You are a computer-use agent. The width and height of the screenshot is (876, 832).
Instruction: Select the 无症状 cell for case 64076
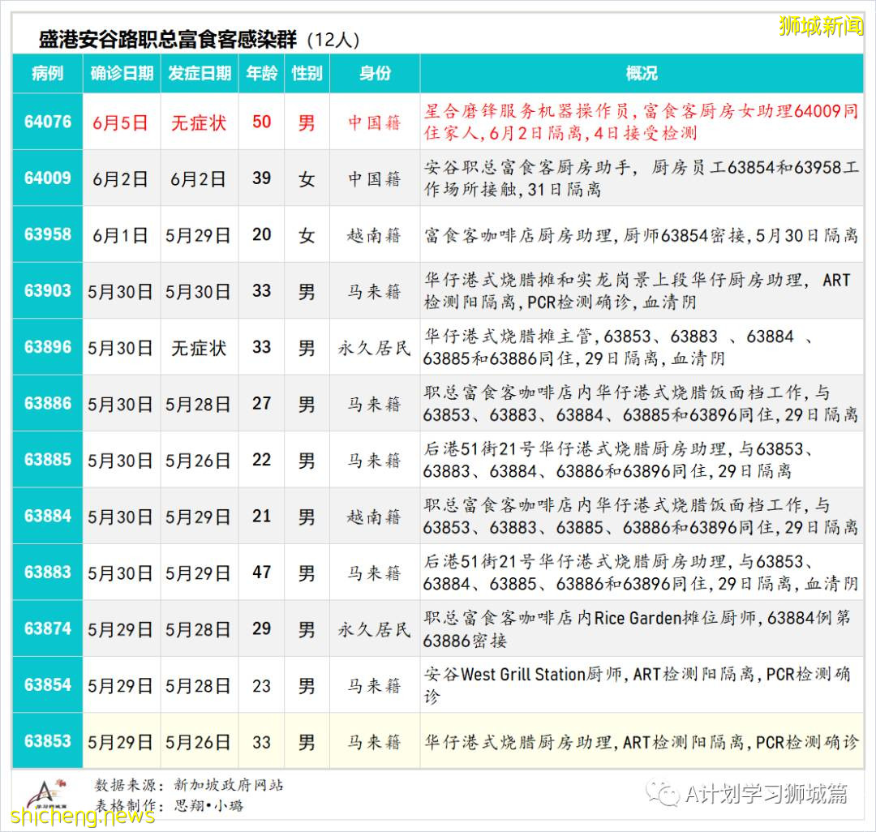pyautogui.click(x=200, y=121)
